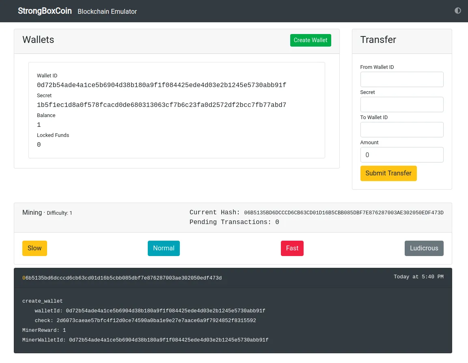Click the Create Wallet button

pyautogui.click(x=311, y=40)
